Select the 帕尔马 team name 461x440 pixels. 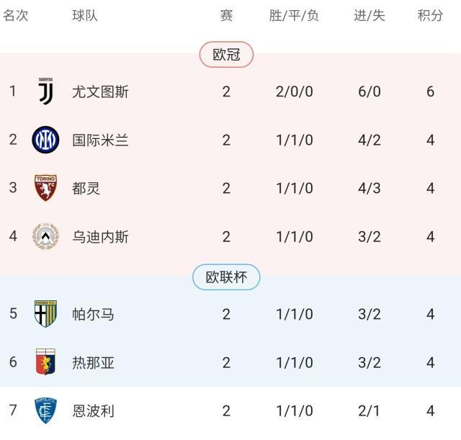point(93,314)
